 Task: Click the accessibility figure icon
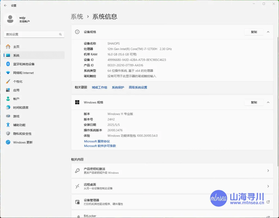click(x=8, y=125)
